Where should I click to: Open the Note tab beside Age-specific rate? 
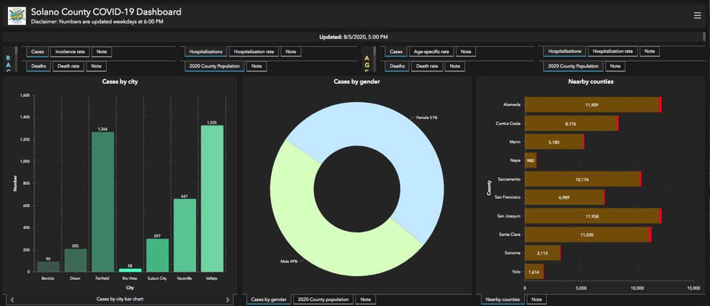pos(466,51)
